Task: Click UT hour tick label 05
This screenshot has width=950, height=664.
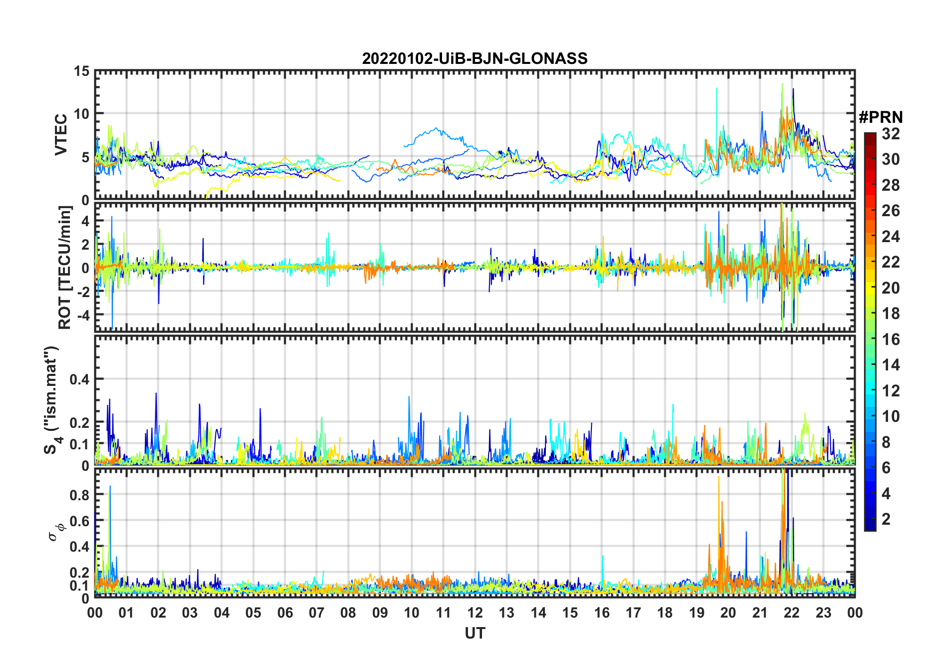Action: [x=253, y=613]
